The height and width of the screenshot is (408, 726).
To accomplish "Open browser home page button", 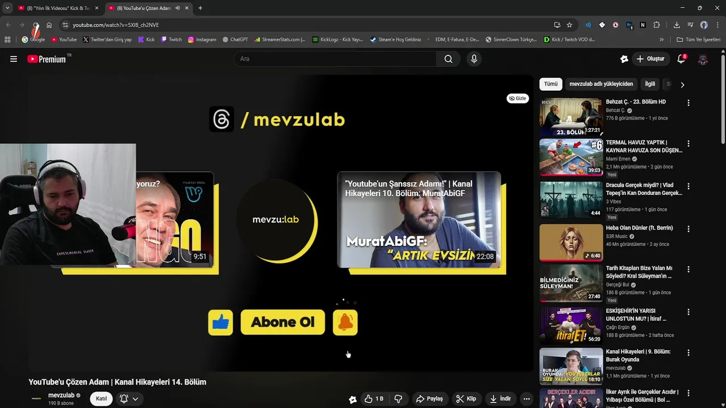I will pyautogui.click(x=49, y=25).
